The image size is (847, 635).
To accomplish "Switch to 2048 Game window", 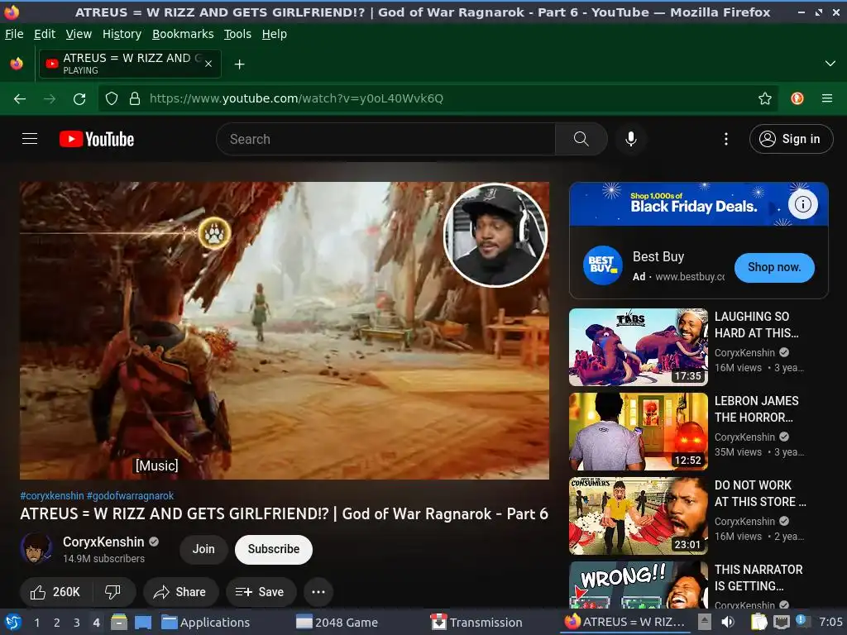I will [x=337, y=622].
